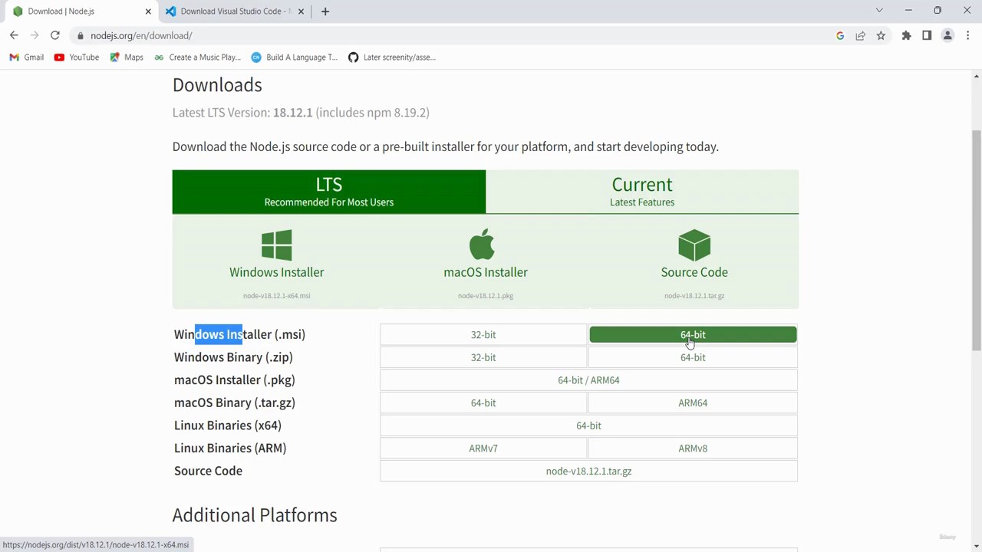Screen dimensions: 982x552
Task: Download Linux Binaries (ARM) ARMv8
Action: [693, 449]
